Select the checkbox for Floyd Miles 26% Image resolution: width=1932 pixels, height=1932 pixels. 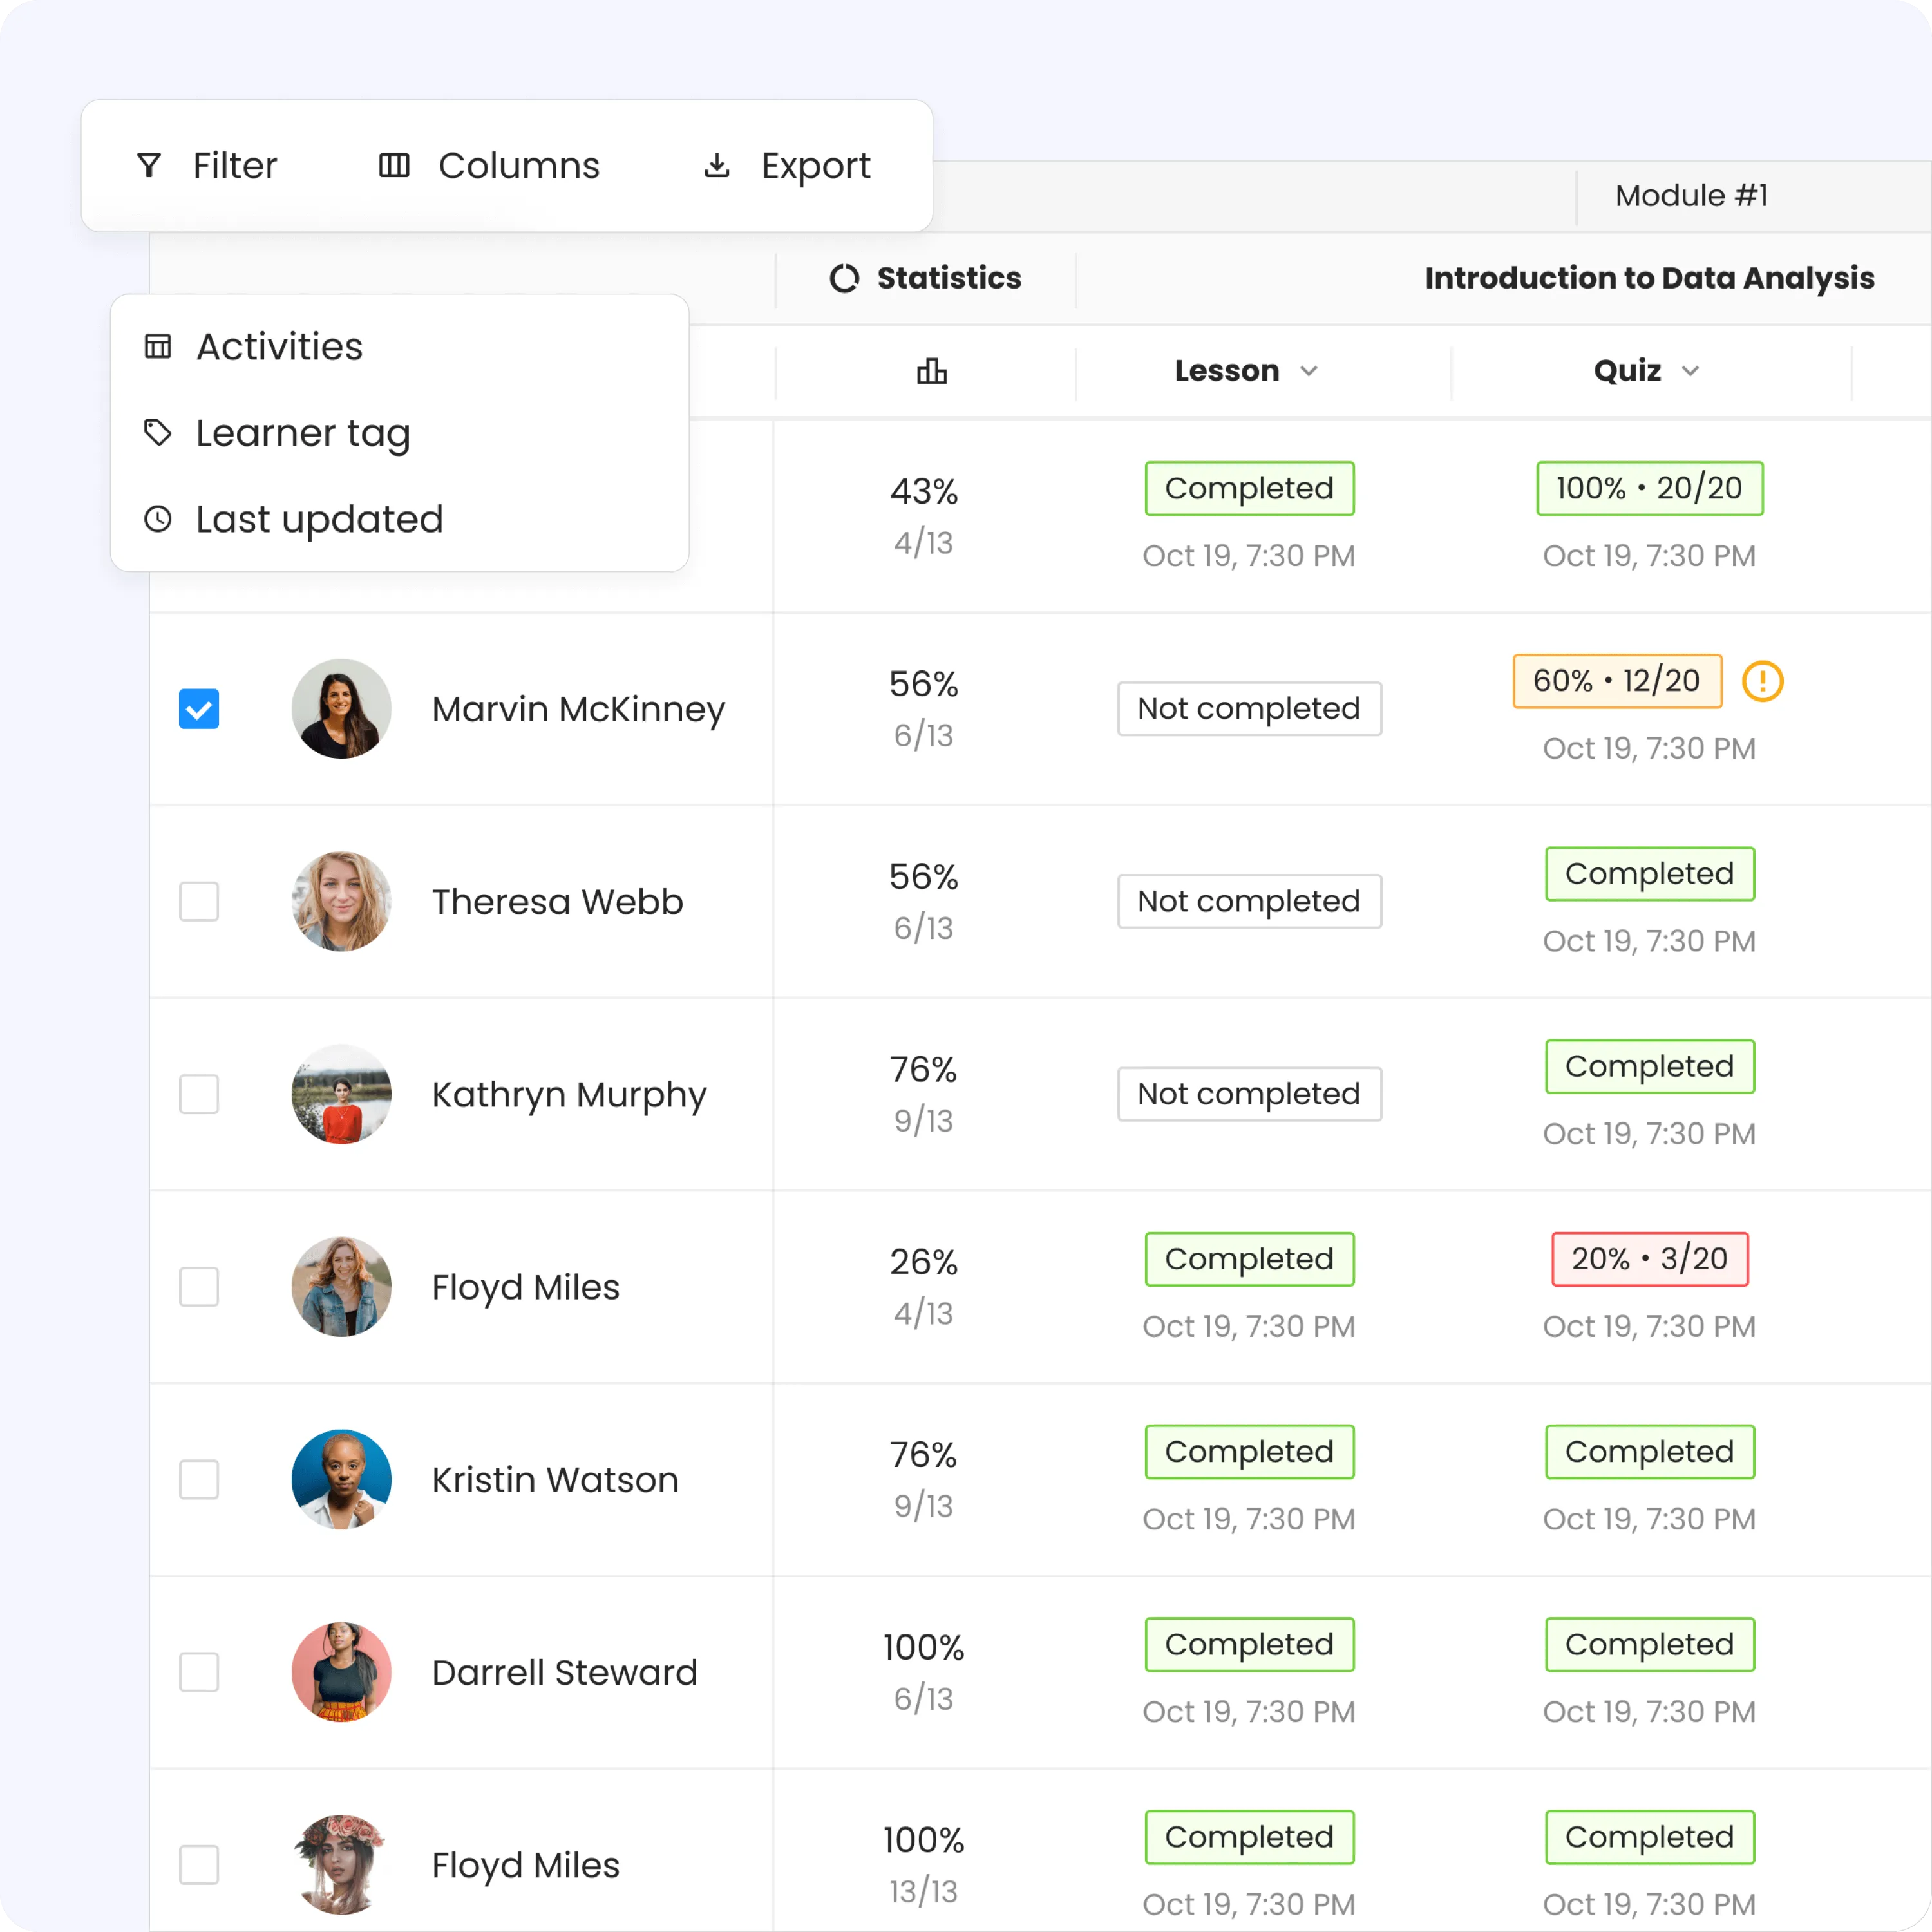[x=199, y=1287]
